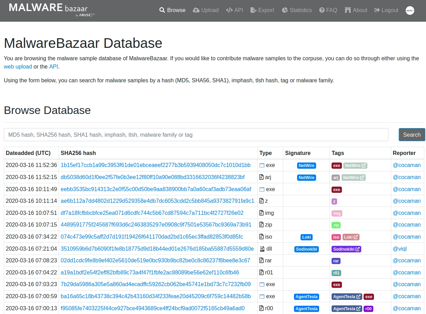The height and width of the screenshot is (314, 426).
Task: Open the Export page in navbar
Action: (262, 10)
